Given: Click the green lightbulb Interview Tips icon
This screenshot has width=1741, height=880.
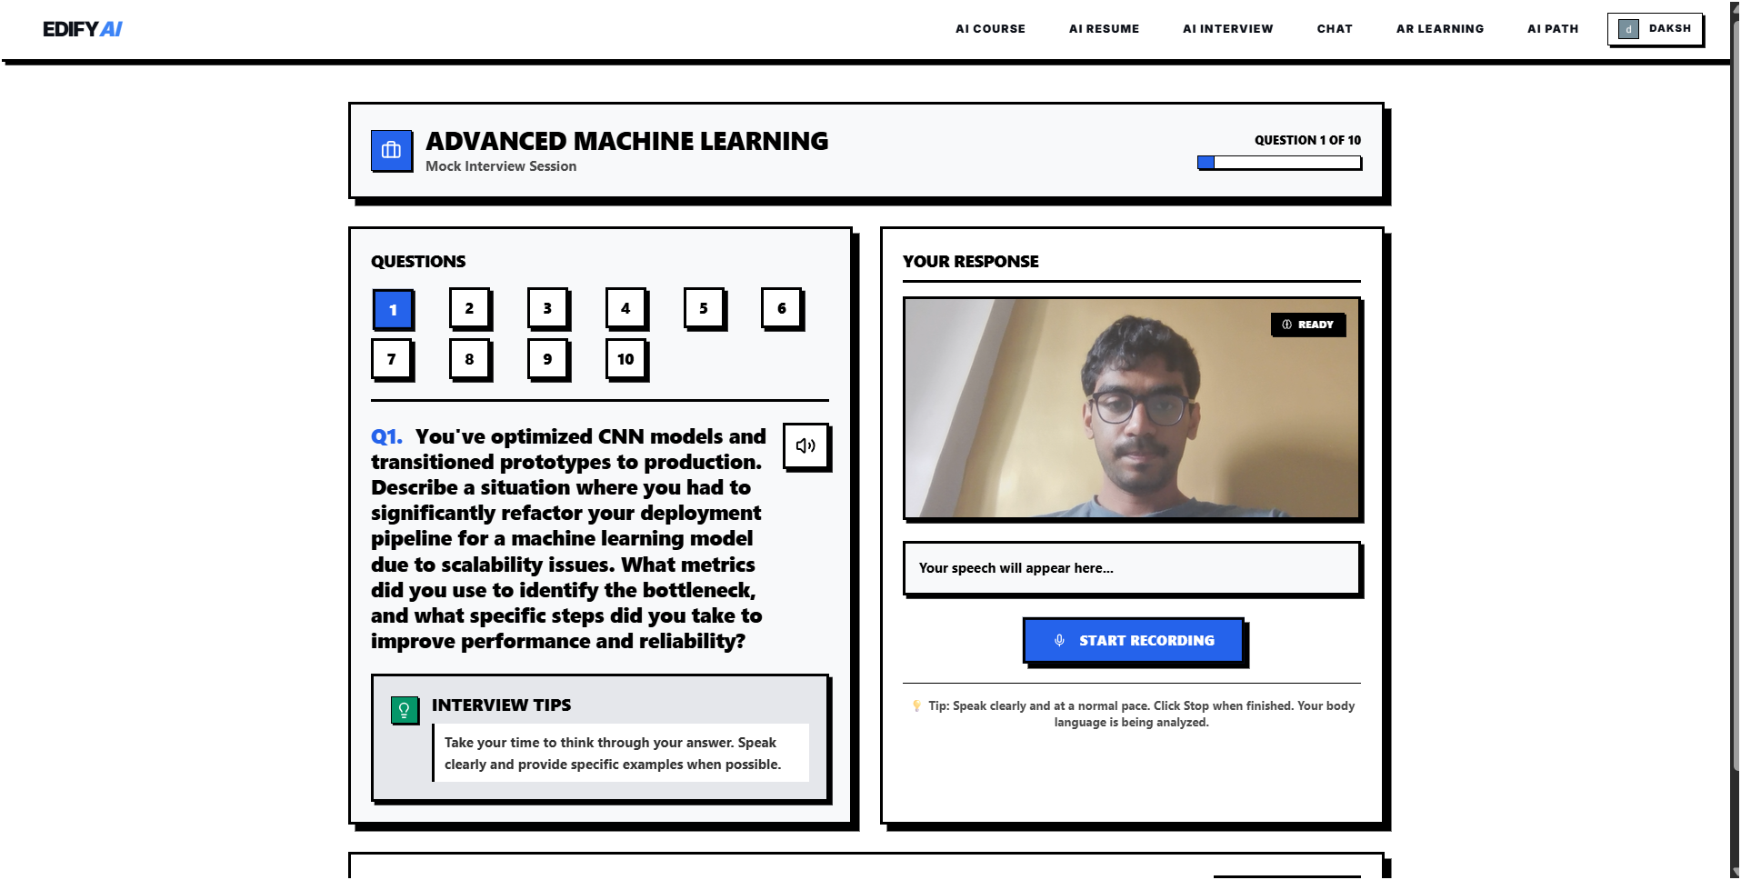Looking at the screenshot, I should pyautogui.click(x=405, y=710).
